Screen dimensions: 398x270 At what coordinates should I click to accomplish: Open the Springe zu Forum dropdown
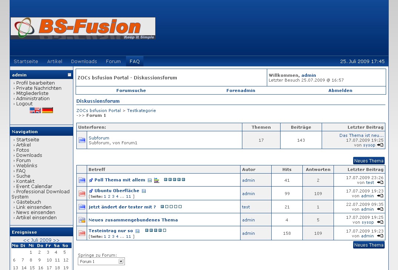pos(121,261)
